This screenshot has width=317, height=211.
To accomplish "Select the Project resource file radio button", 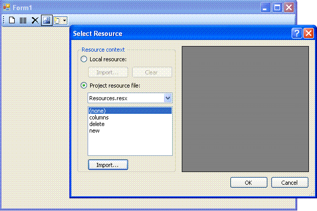I will 84,86.
